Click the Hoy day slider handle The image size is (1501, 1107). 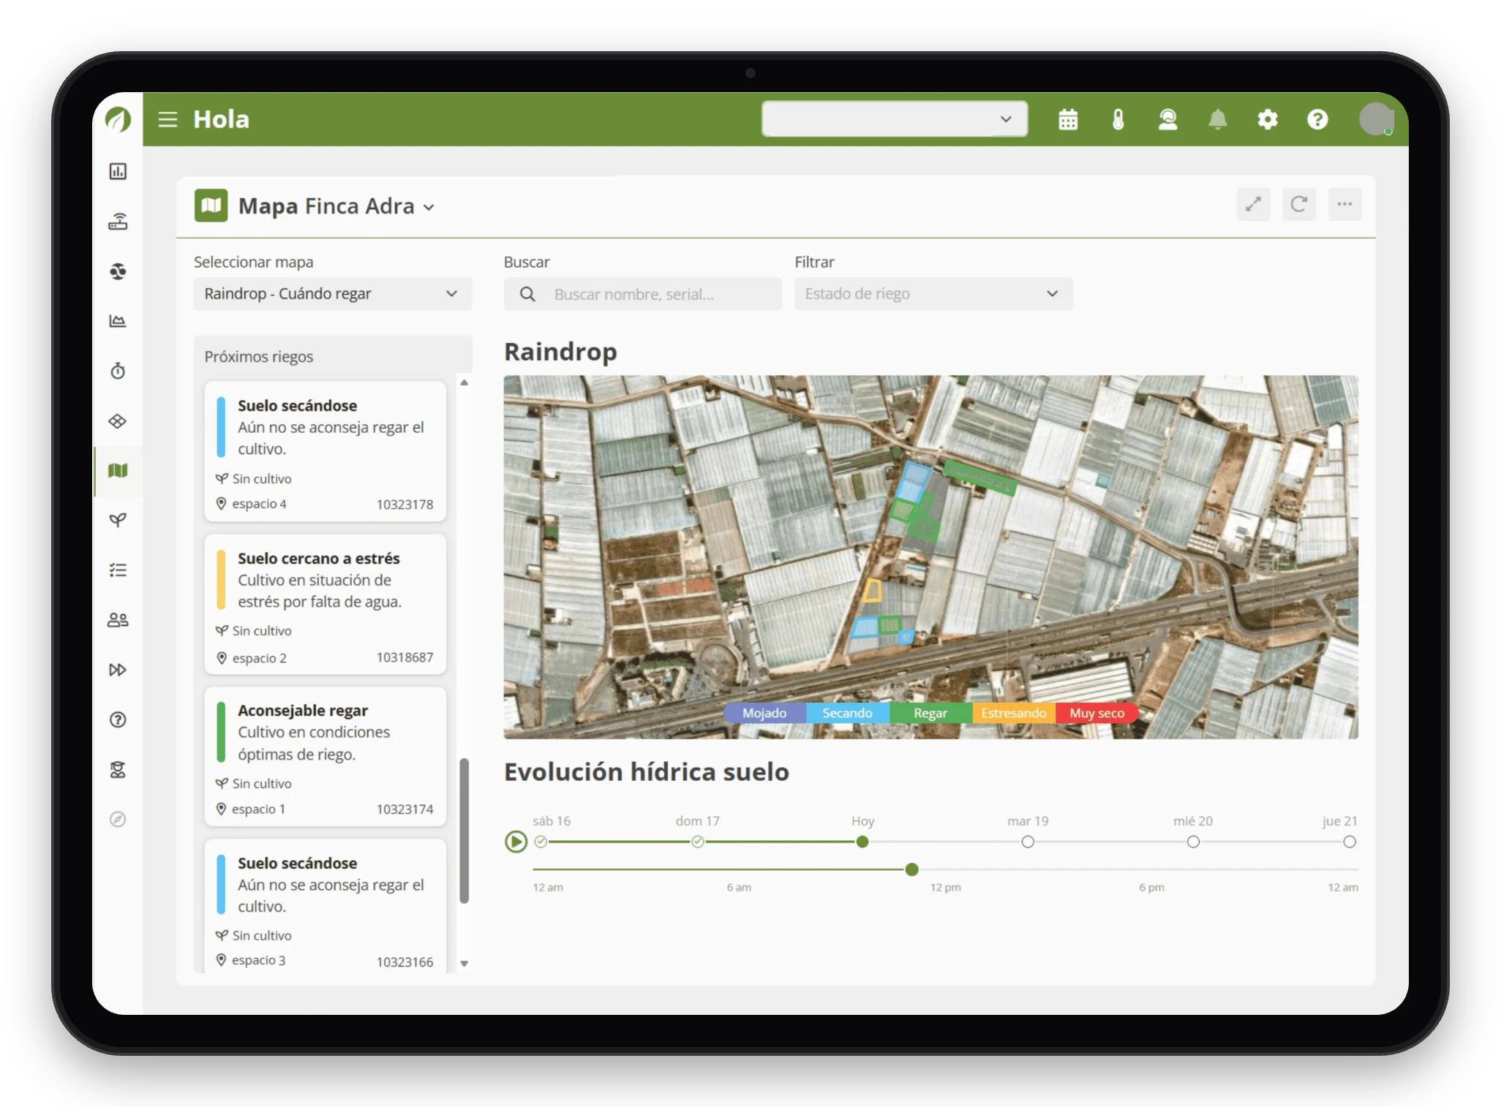coord(862,842)
